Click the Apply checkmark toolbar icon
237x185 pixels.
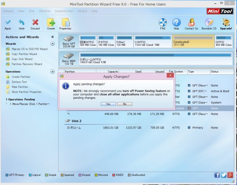click(8, 23)
